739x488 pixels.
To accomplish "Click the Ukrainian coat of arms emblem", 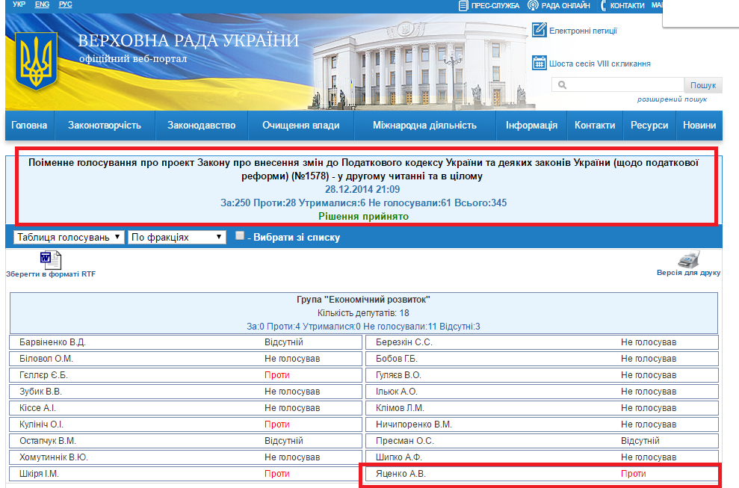I will click(37, 61).
